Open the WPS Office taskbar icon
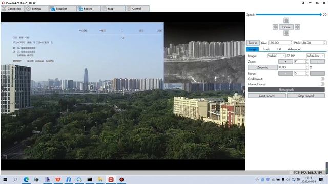This screenshot has height=184, width=328. point(58,179)
